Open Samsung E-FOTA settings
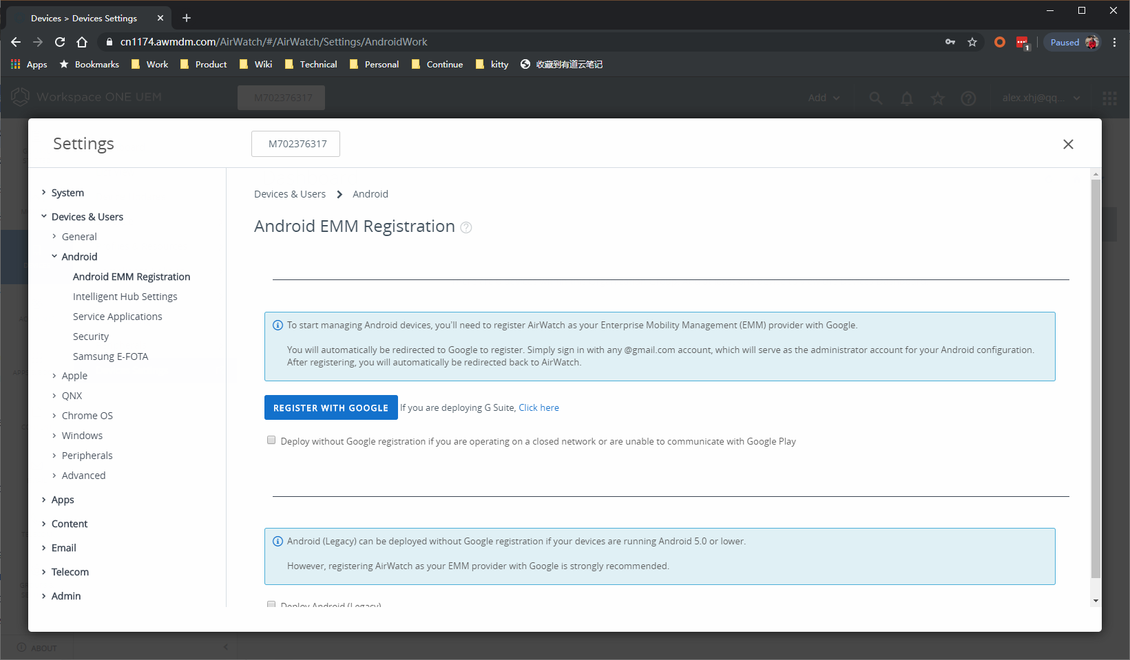 [x=111, y=356]
